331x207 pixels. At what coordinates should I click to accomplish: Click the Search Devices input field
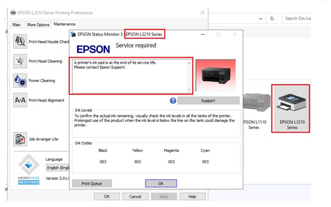[x=297, y=19]
